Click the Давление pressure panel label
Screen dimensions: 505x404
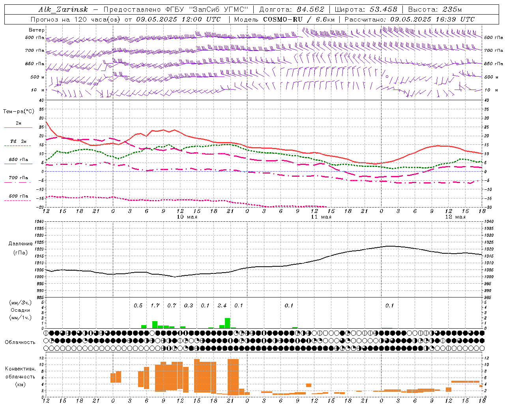pyautogui.click(x=21, y=244)
